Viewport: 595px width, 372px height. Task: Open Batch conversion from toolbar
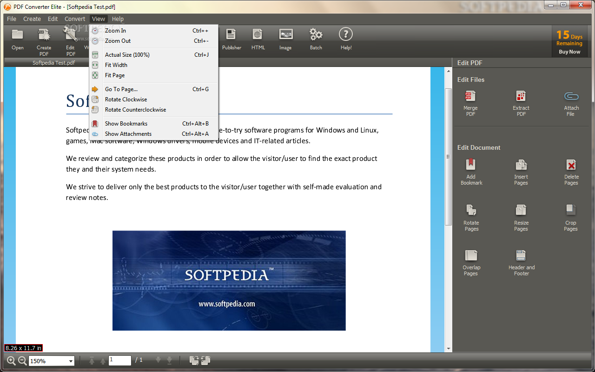pyautogui.click(x=316, y=34)
